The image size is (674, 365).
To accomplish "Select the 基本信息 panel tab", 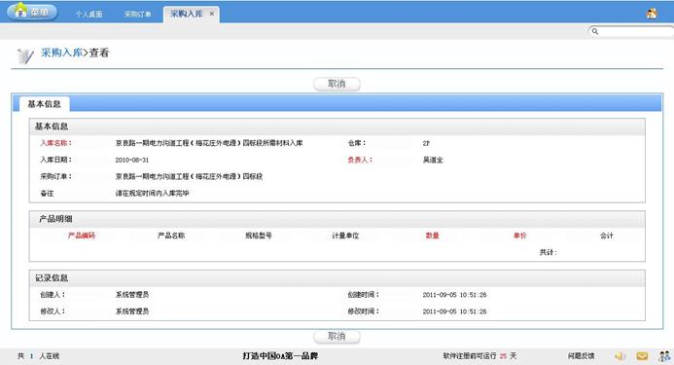I will [x=45, y=104].
